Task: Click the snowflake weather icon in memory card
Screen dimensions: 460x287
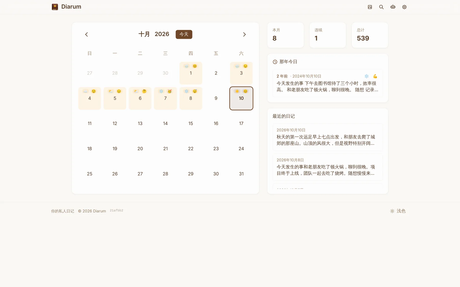Action: [366, 76]
